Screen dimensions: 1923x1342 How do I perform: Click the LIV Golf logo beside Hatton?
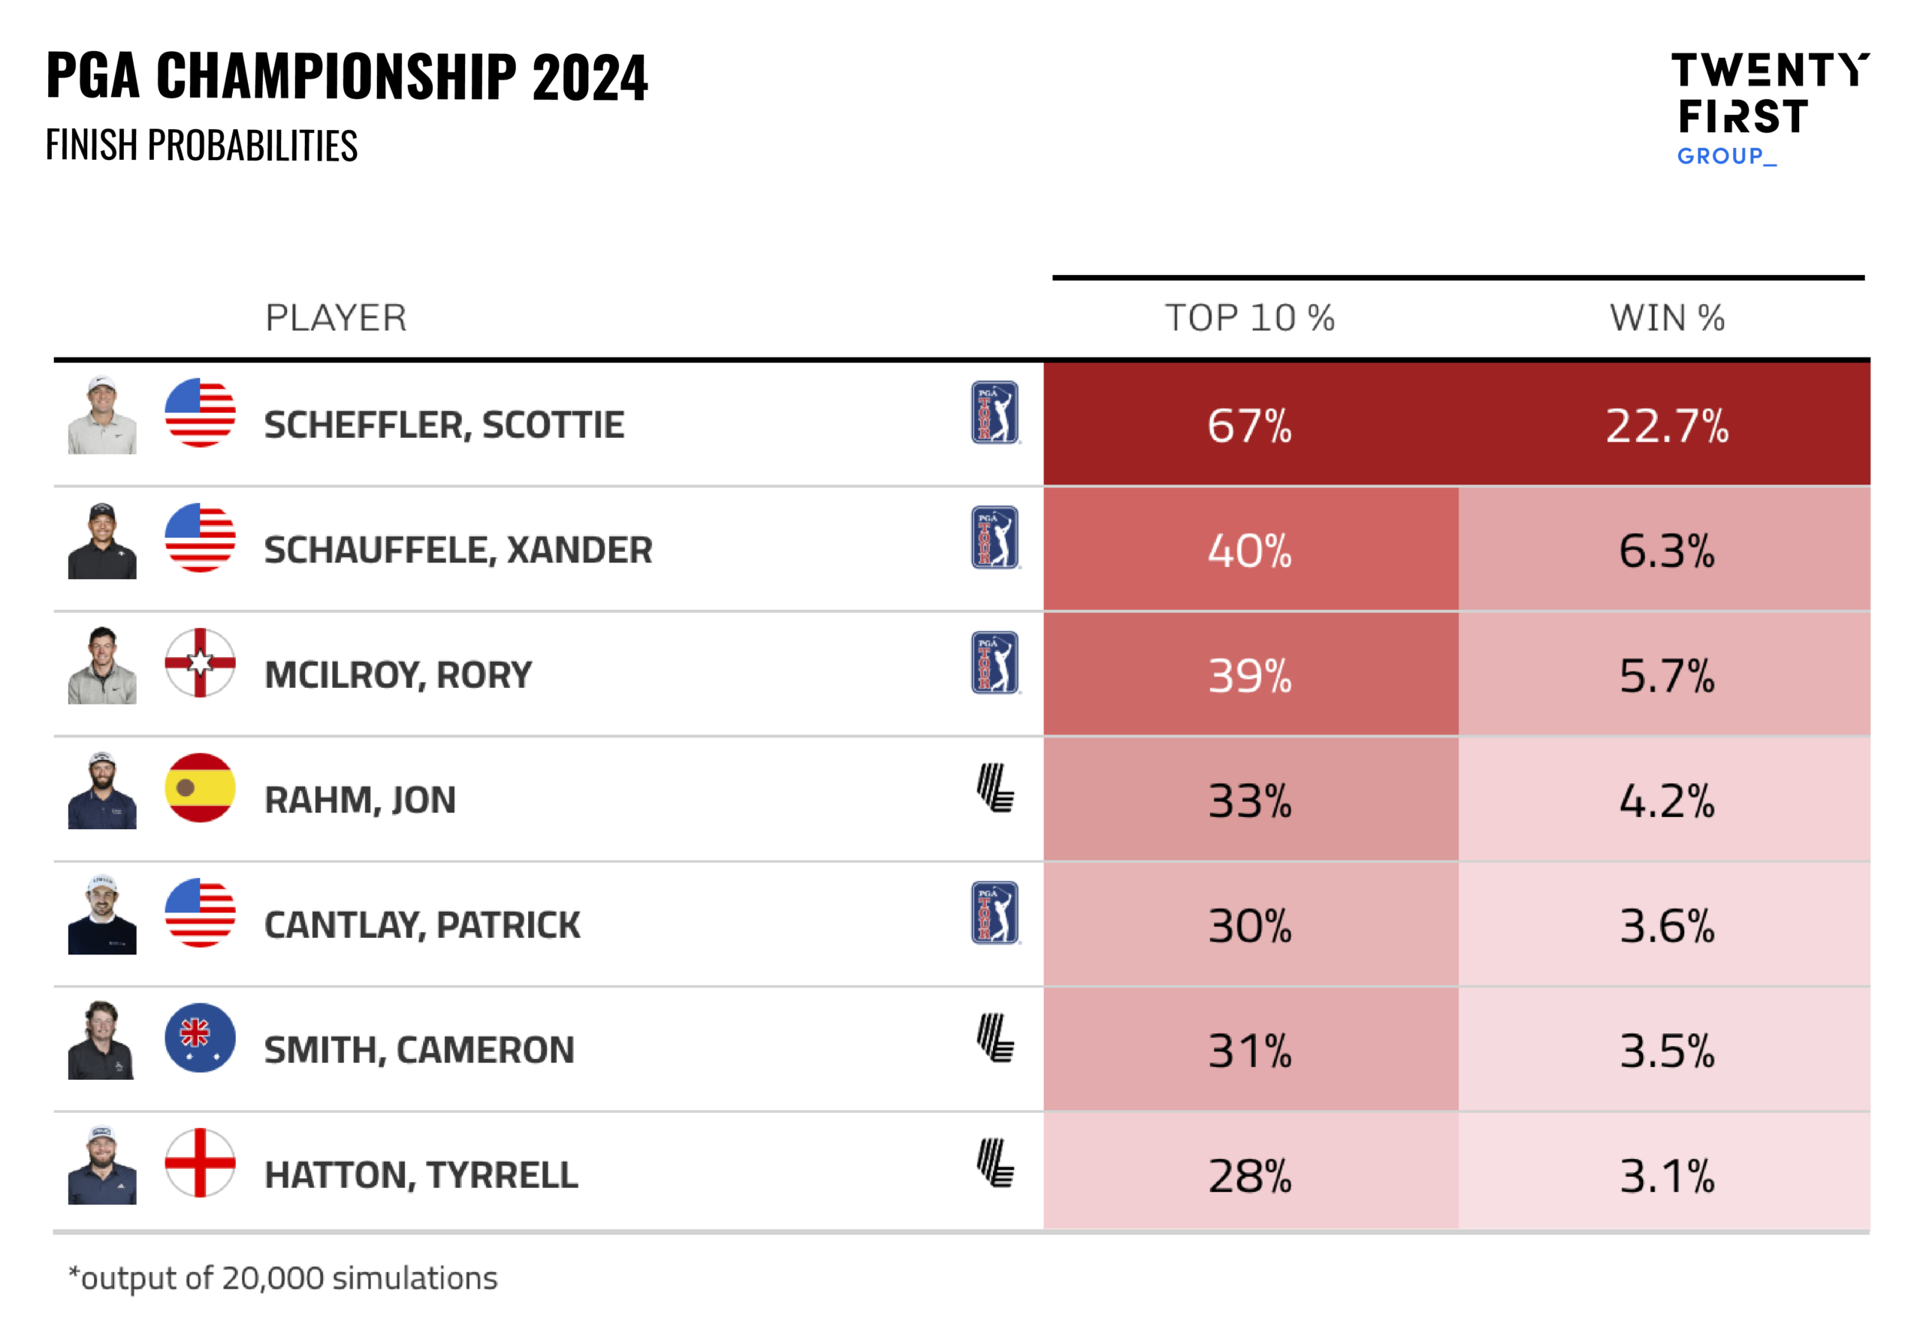click(995, 1163)
